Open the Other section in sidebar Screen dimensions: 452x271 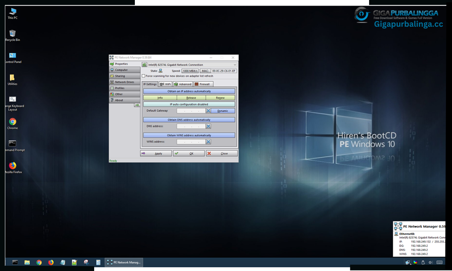click(x=125, y=94)
